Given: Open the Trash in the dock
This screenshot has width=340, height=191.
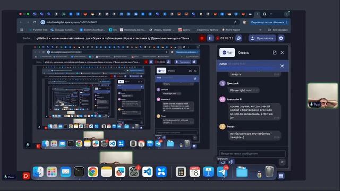Looking at the screenshot, I should (269, 171).
